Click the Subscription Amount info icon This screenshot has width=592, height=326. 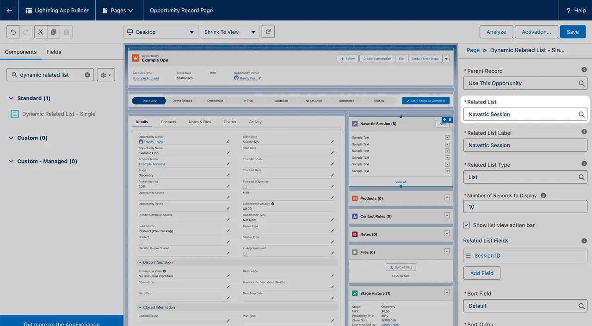[x=273, y=204]
